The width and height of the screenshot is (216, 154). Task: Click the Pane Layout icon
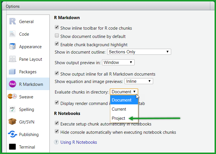click(x=13, y=59)
